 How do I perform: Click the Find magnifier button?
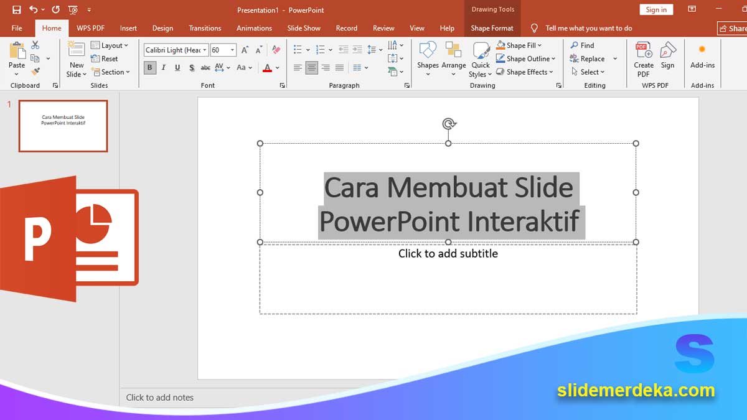(x=582, y=45)
